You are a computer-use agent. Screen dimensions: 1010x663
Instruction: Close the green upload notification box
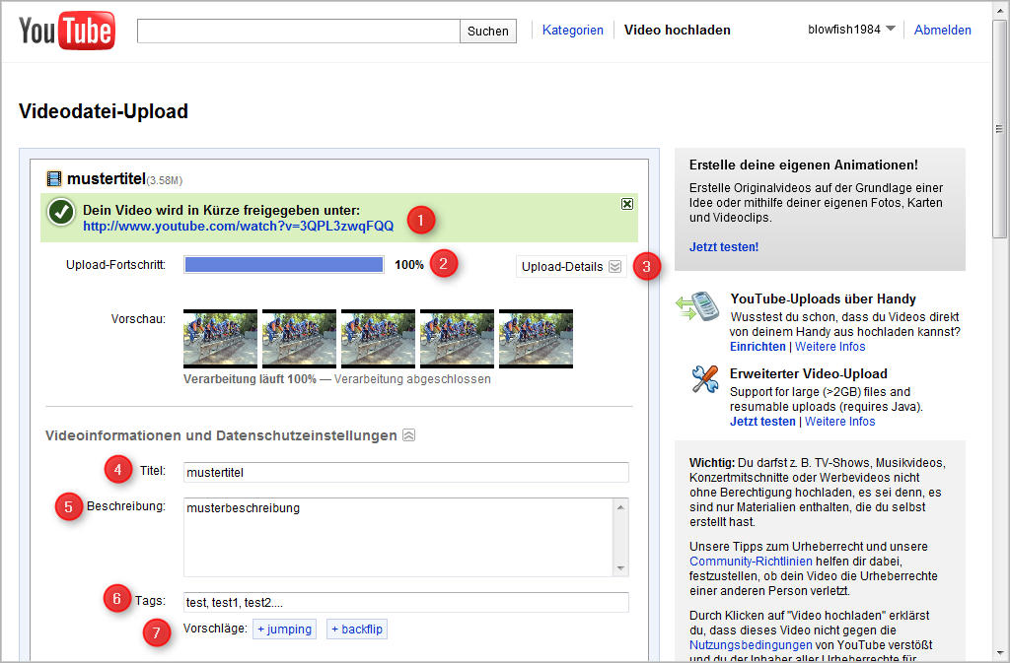click(626, 204)
